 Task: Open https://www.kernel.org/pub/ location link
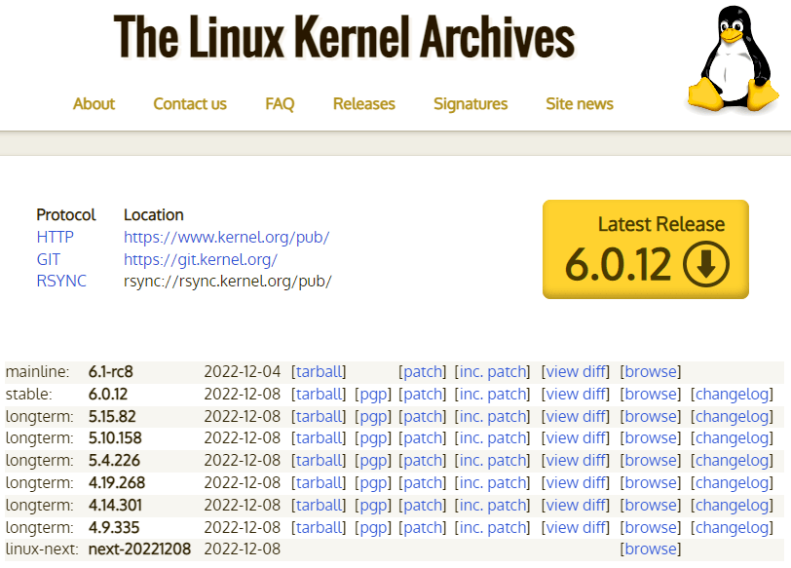(x=226, y=237)
